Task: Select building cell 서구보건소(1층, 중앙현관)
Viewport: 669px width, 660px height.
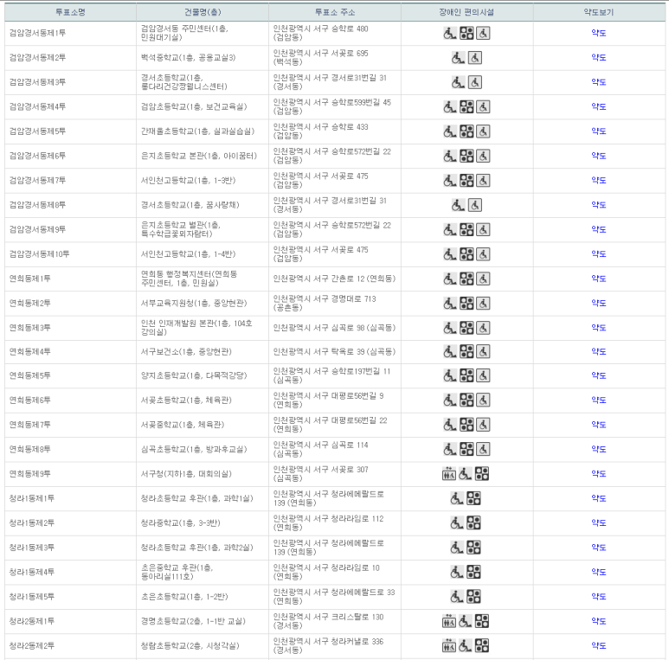Action: [186, 351]
